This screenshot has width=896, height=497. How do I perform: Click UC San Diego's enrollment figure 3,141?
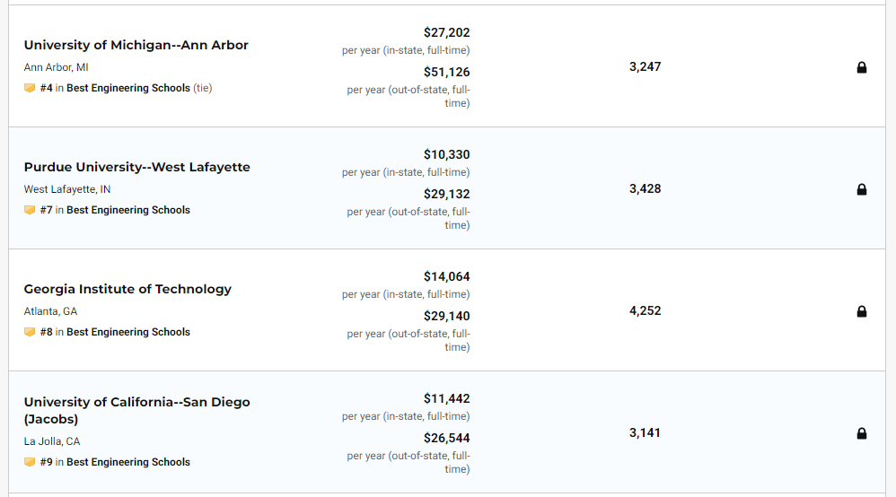pyautogui.click(x=645, y=432)
